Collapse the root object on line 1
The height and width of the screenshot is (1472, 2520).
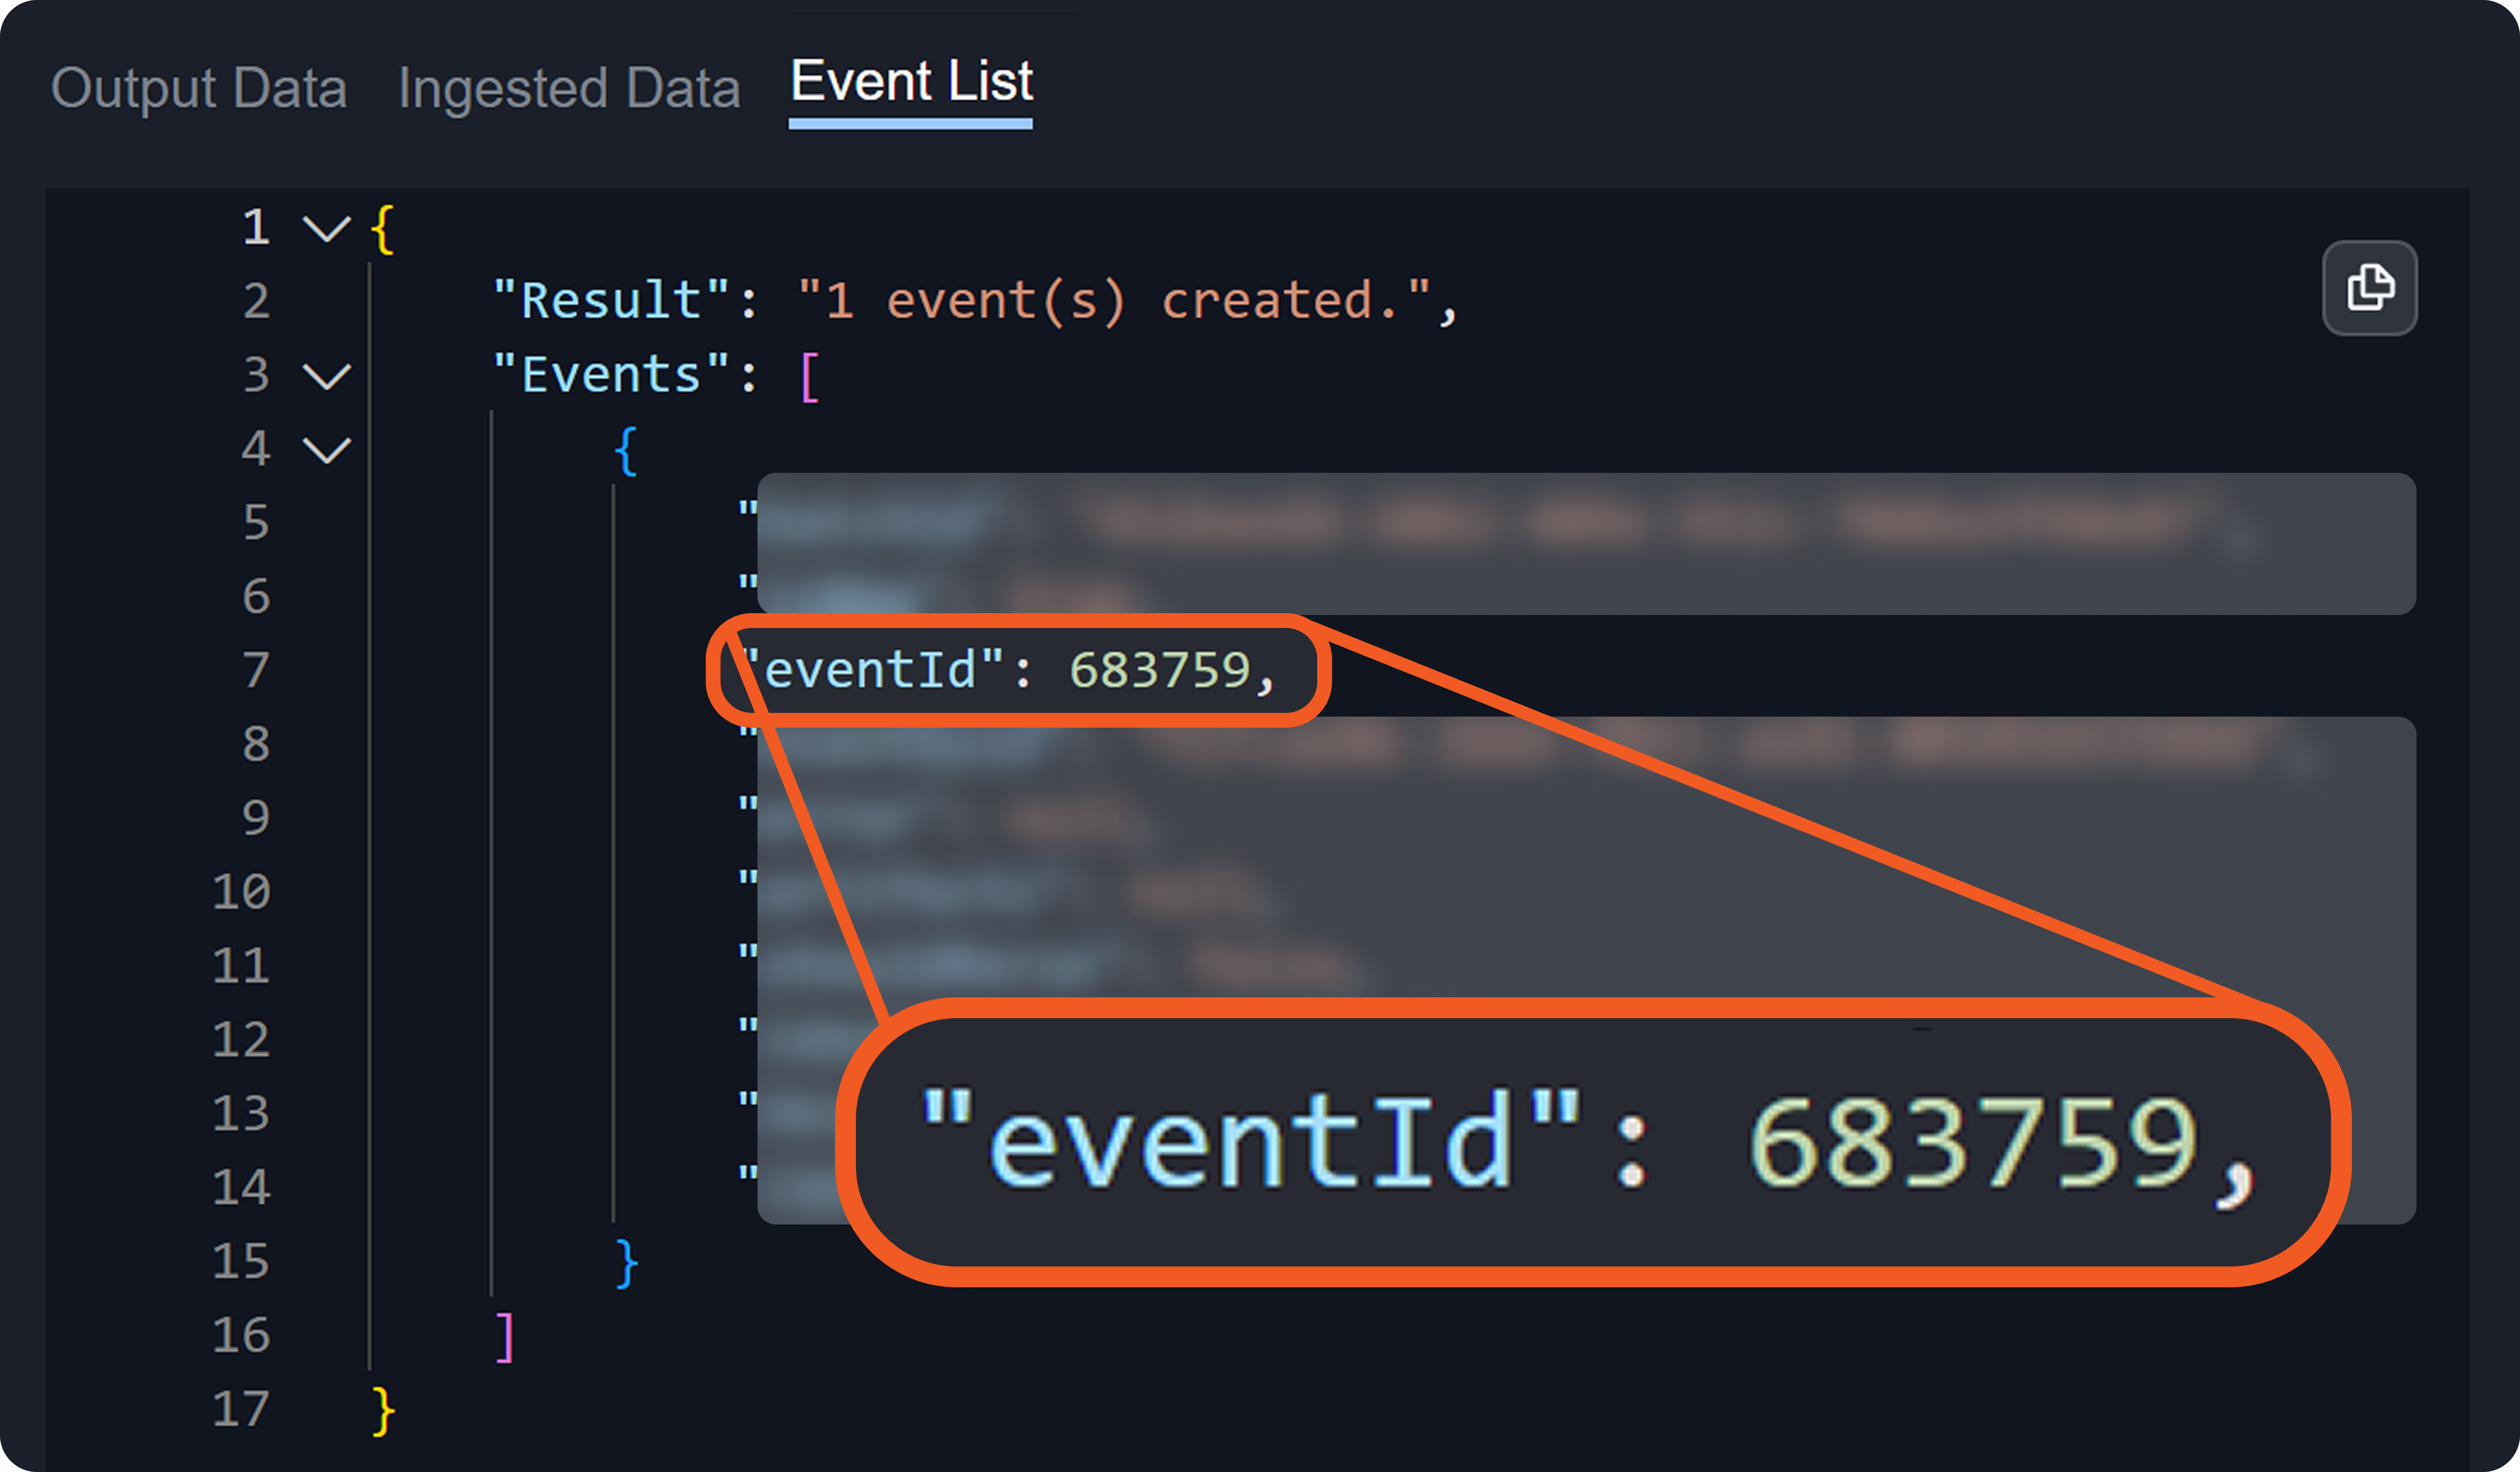click(x=326, y=229)
